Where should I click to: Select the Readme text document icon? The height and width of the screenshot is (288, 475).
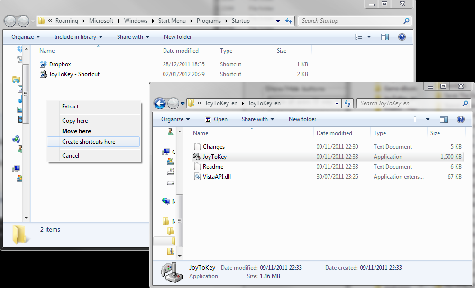point(197,167)
